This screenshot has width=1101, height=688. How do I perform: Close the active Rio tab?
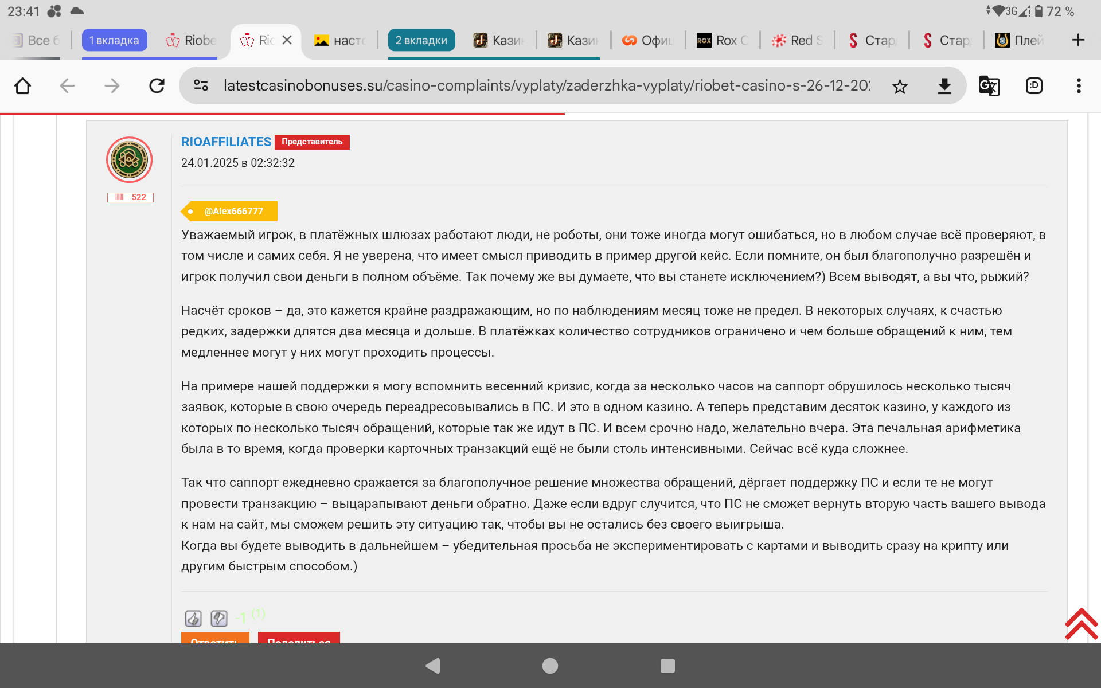point(287,40)
